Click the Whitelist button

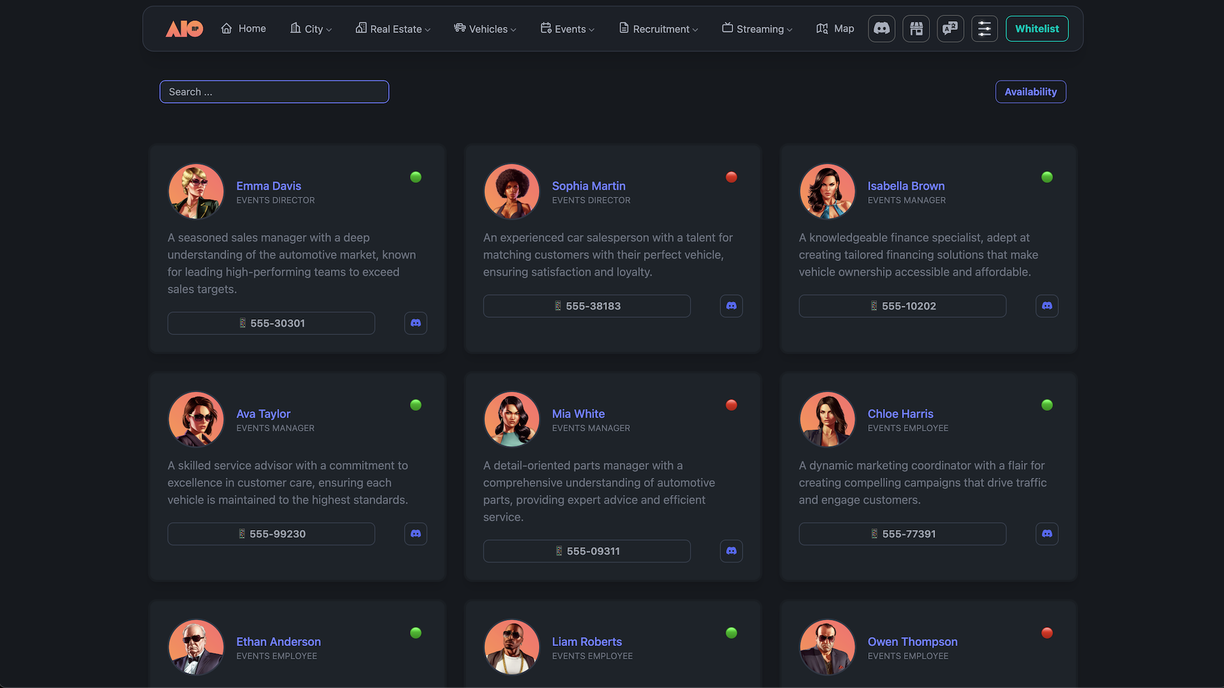[x=1037, y=29]
